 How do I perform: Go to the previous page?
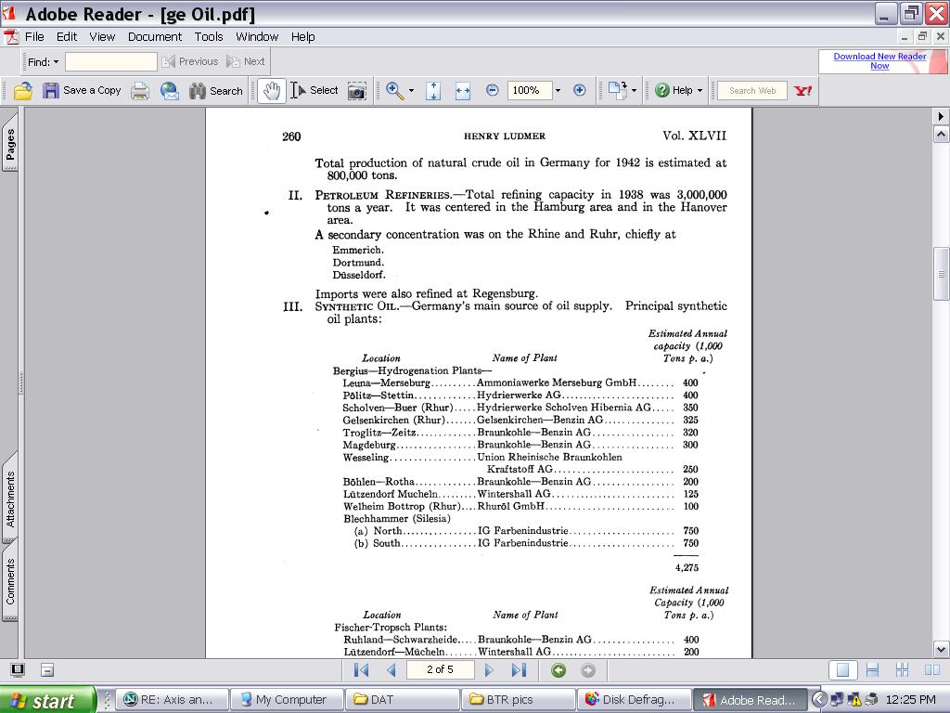tap(392, 670)
